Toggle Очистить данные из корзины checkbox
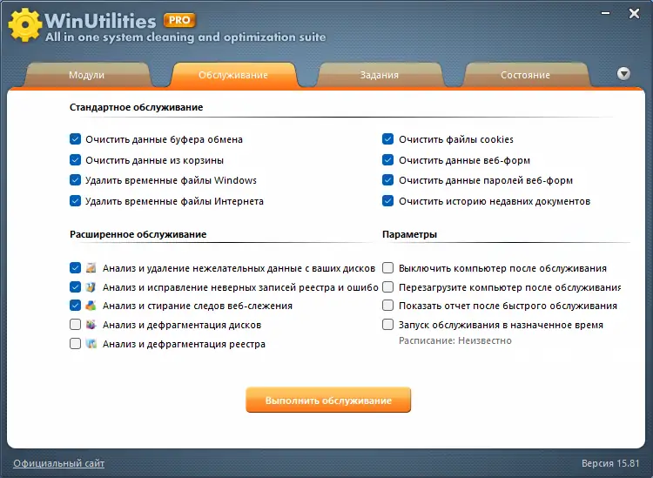The image size is (653, 478). pos(75,160)
